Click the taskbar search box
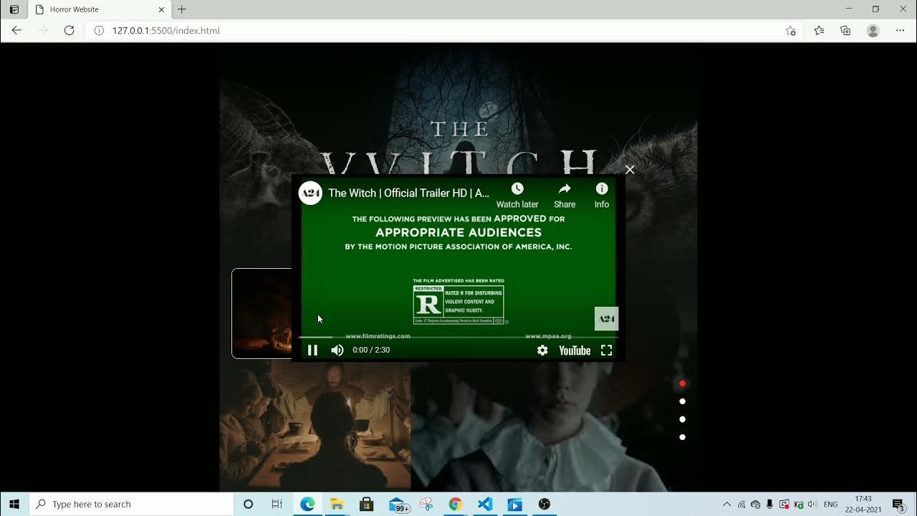This screenshot has height=516, width=917. [x=132, y=504]
